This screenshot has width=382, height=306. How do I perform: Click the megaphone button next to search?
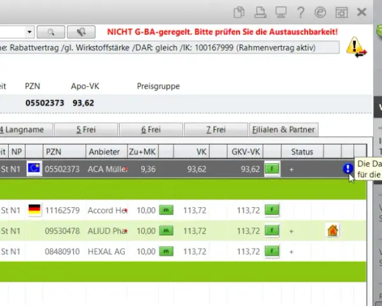pyautogui.click(x=81, y=32)
